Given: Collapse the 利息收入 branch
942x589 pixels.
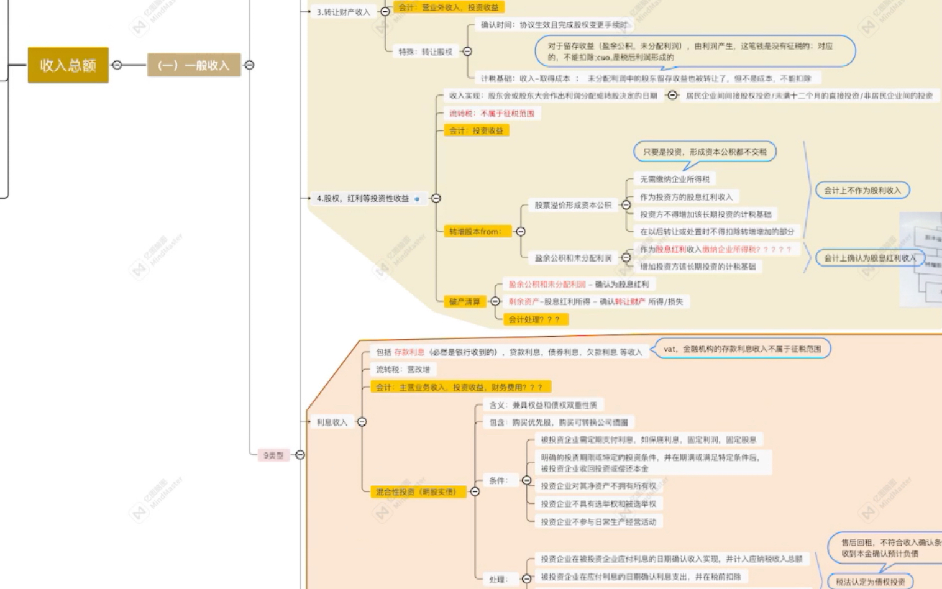Looking at the screenshot, I should pos(362,422).
